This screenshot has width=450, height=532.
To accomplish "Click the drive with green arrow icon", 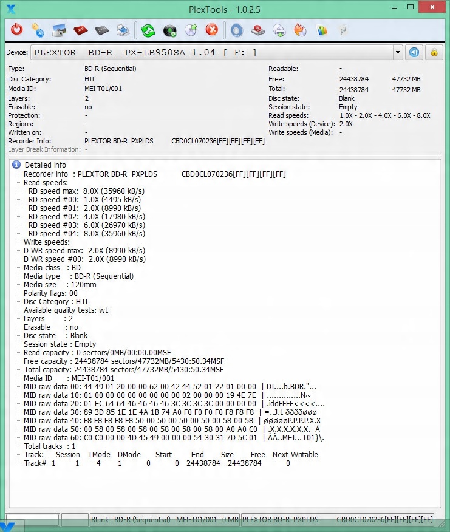I will click(x=279, y=30).
